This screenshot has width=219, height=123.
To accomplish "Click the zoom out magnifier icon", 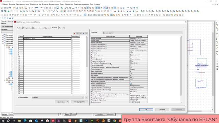I will click(x=70, y=8).
